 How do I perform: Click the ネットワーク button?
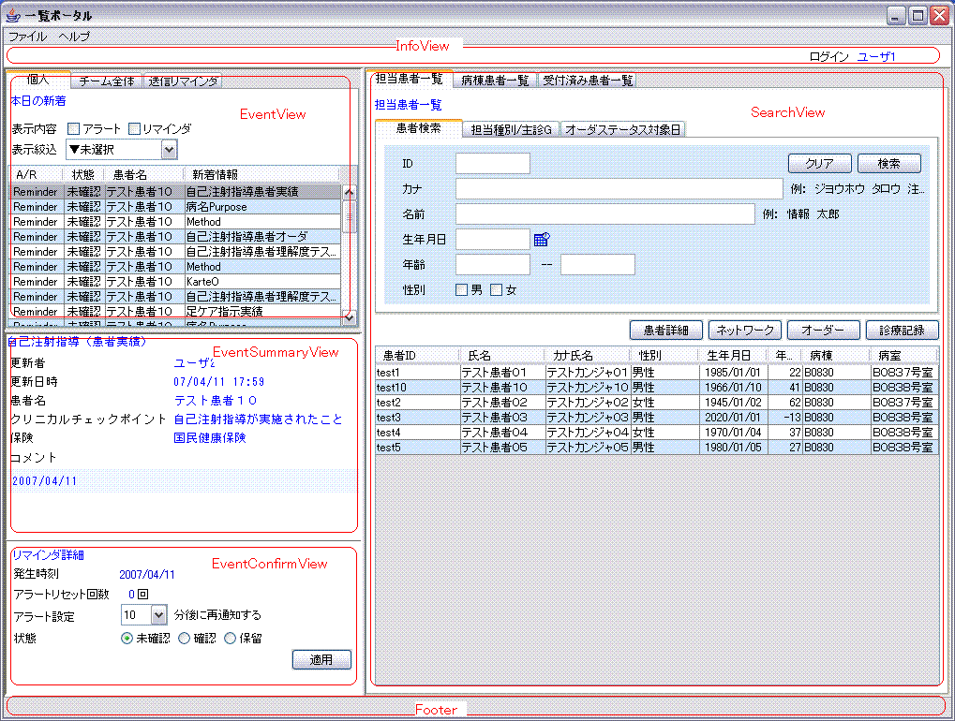(x=745, y=330)
